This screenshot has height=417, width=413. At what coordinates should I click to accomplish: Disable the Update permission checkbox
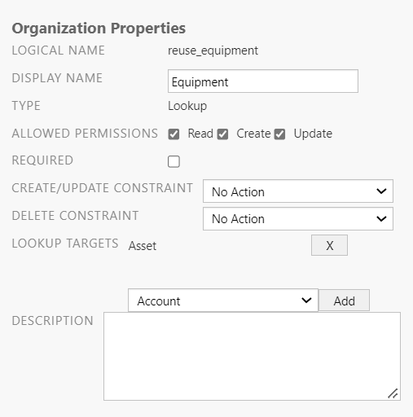[x=279, y=134]
